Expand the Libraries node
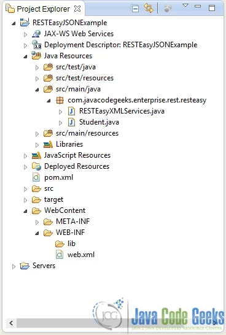 point(37,145)
